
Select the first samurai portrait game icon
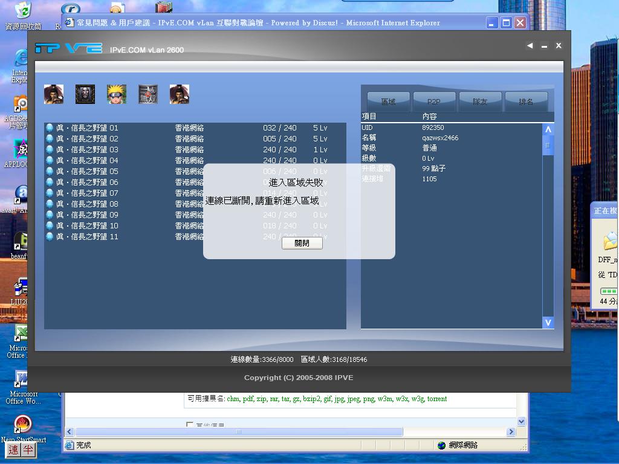click(x=54, y=94)
